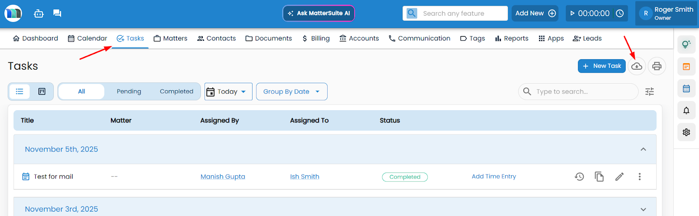Open the three-dot task options menu

pyautogui.click(x=640, y=176)
